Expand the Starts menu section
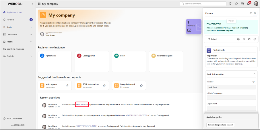This screenshot has width=260, height=130. tap(31, 27)
